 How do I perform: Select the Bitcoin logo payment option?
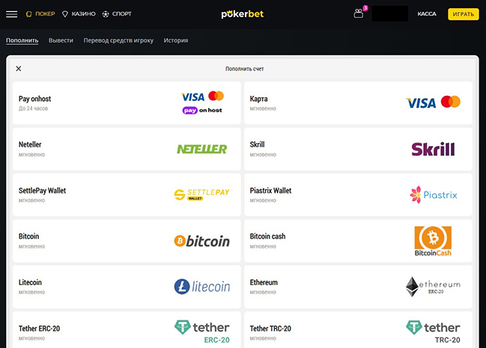[201, 241]
